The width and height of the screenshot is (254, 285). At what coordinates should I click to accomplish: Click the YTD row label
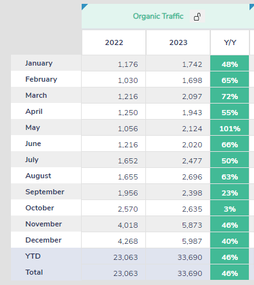pyautogui.click(x=33, y=256)
